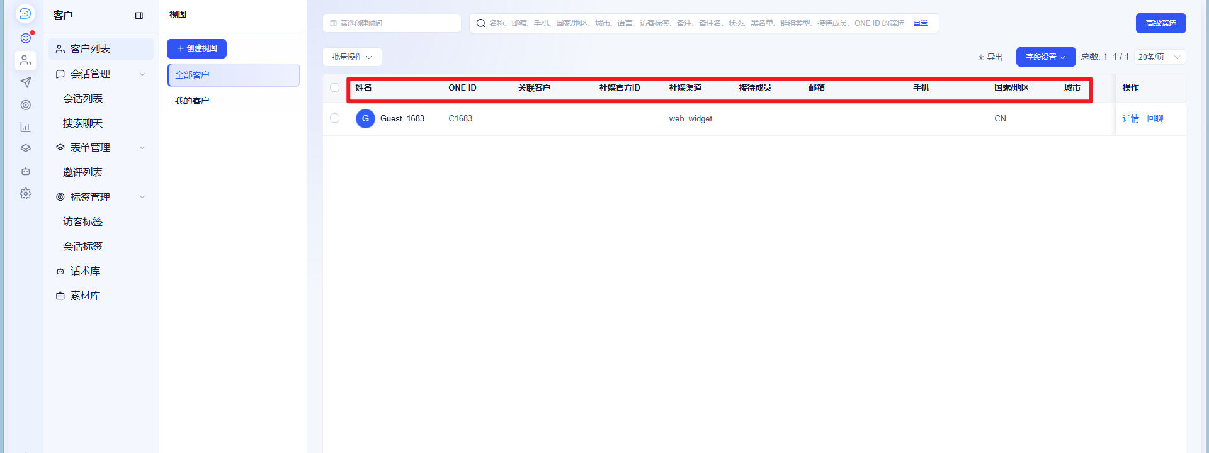
Task: Open the 20条/页 page size dropdown
Action: 1160,57
